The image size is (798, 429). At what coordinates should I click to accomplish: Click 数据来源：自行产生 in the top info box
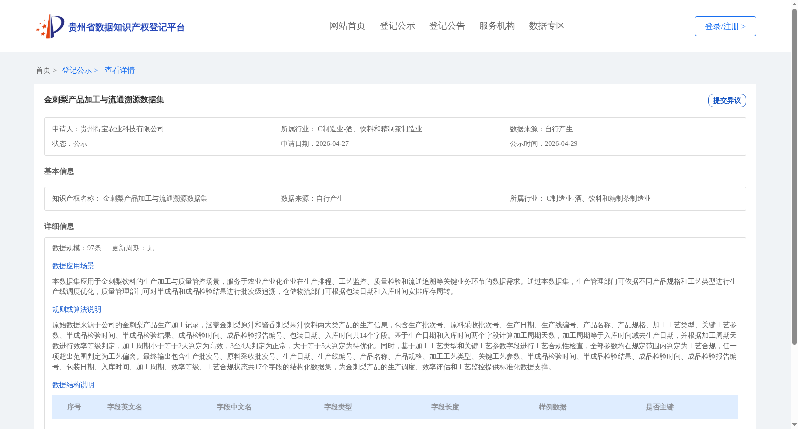[541, 129]
